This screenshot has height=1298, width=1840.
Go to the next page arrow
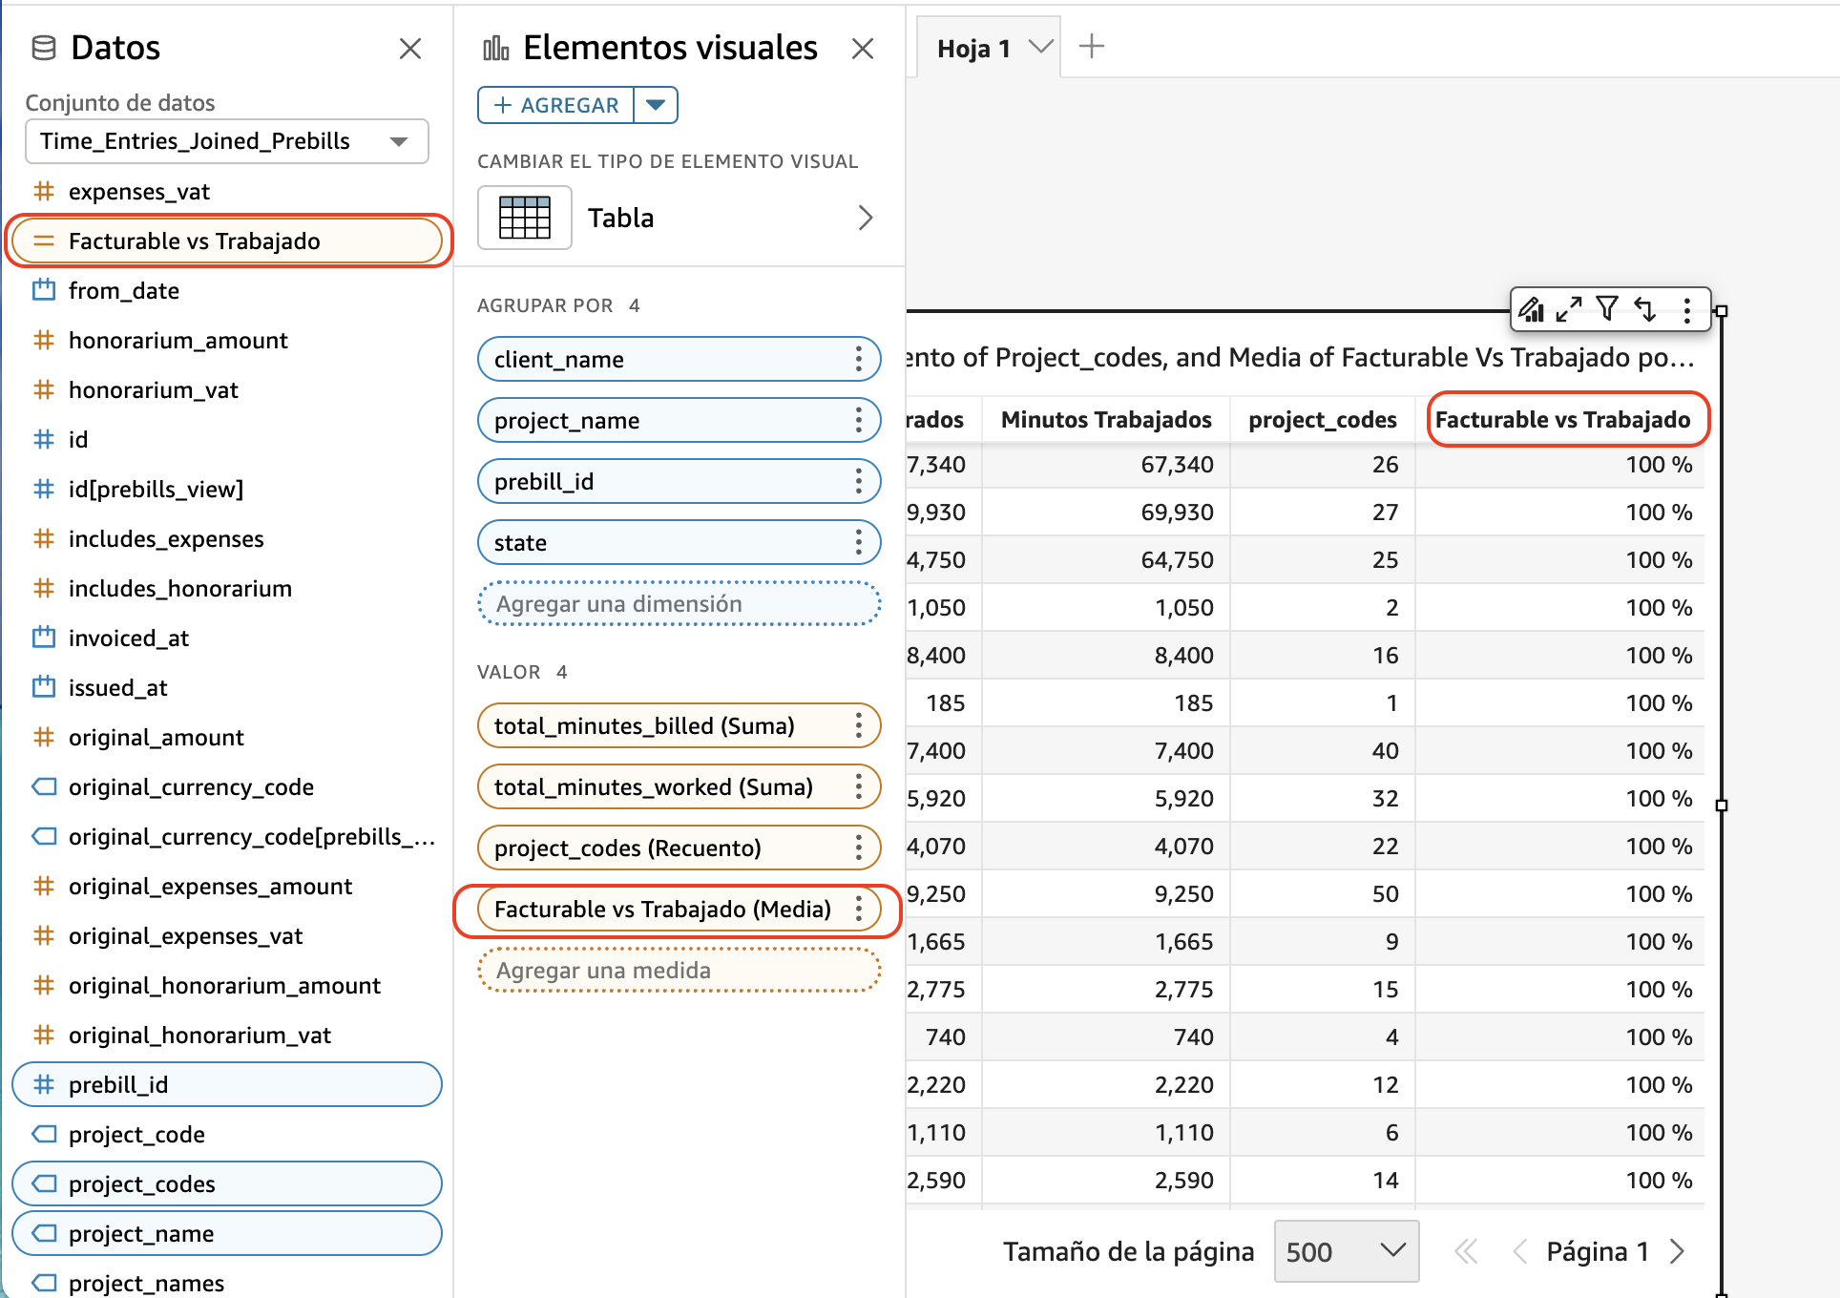(1678, 1251)
